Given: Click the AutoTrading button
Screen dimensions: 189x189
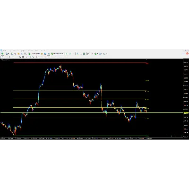Looking at the screenshot, I should click(57, 54).
